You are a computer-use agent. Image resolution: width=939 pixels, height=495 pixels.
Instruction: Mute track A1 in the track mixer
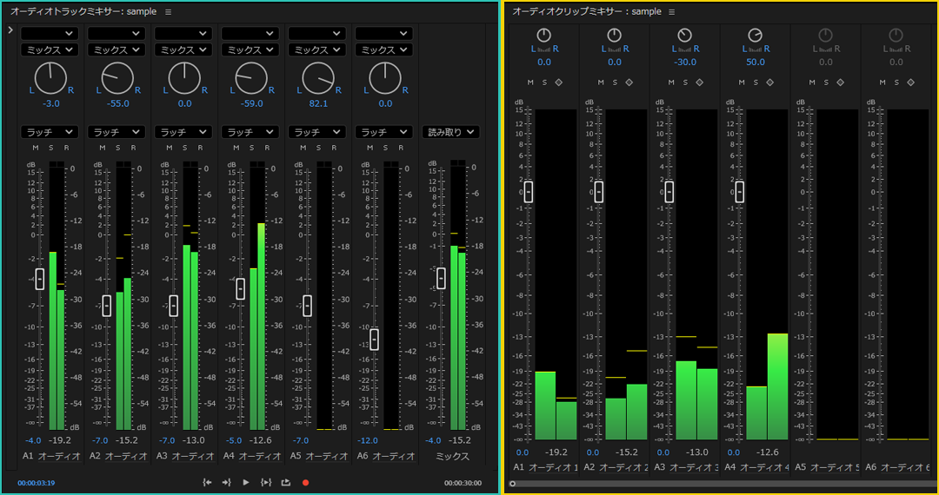(x=35, y=148)
